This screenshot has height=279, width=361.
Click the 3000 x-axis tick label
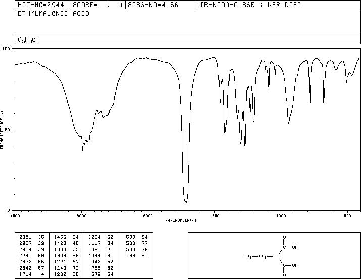click(x=81, y=216)
